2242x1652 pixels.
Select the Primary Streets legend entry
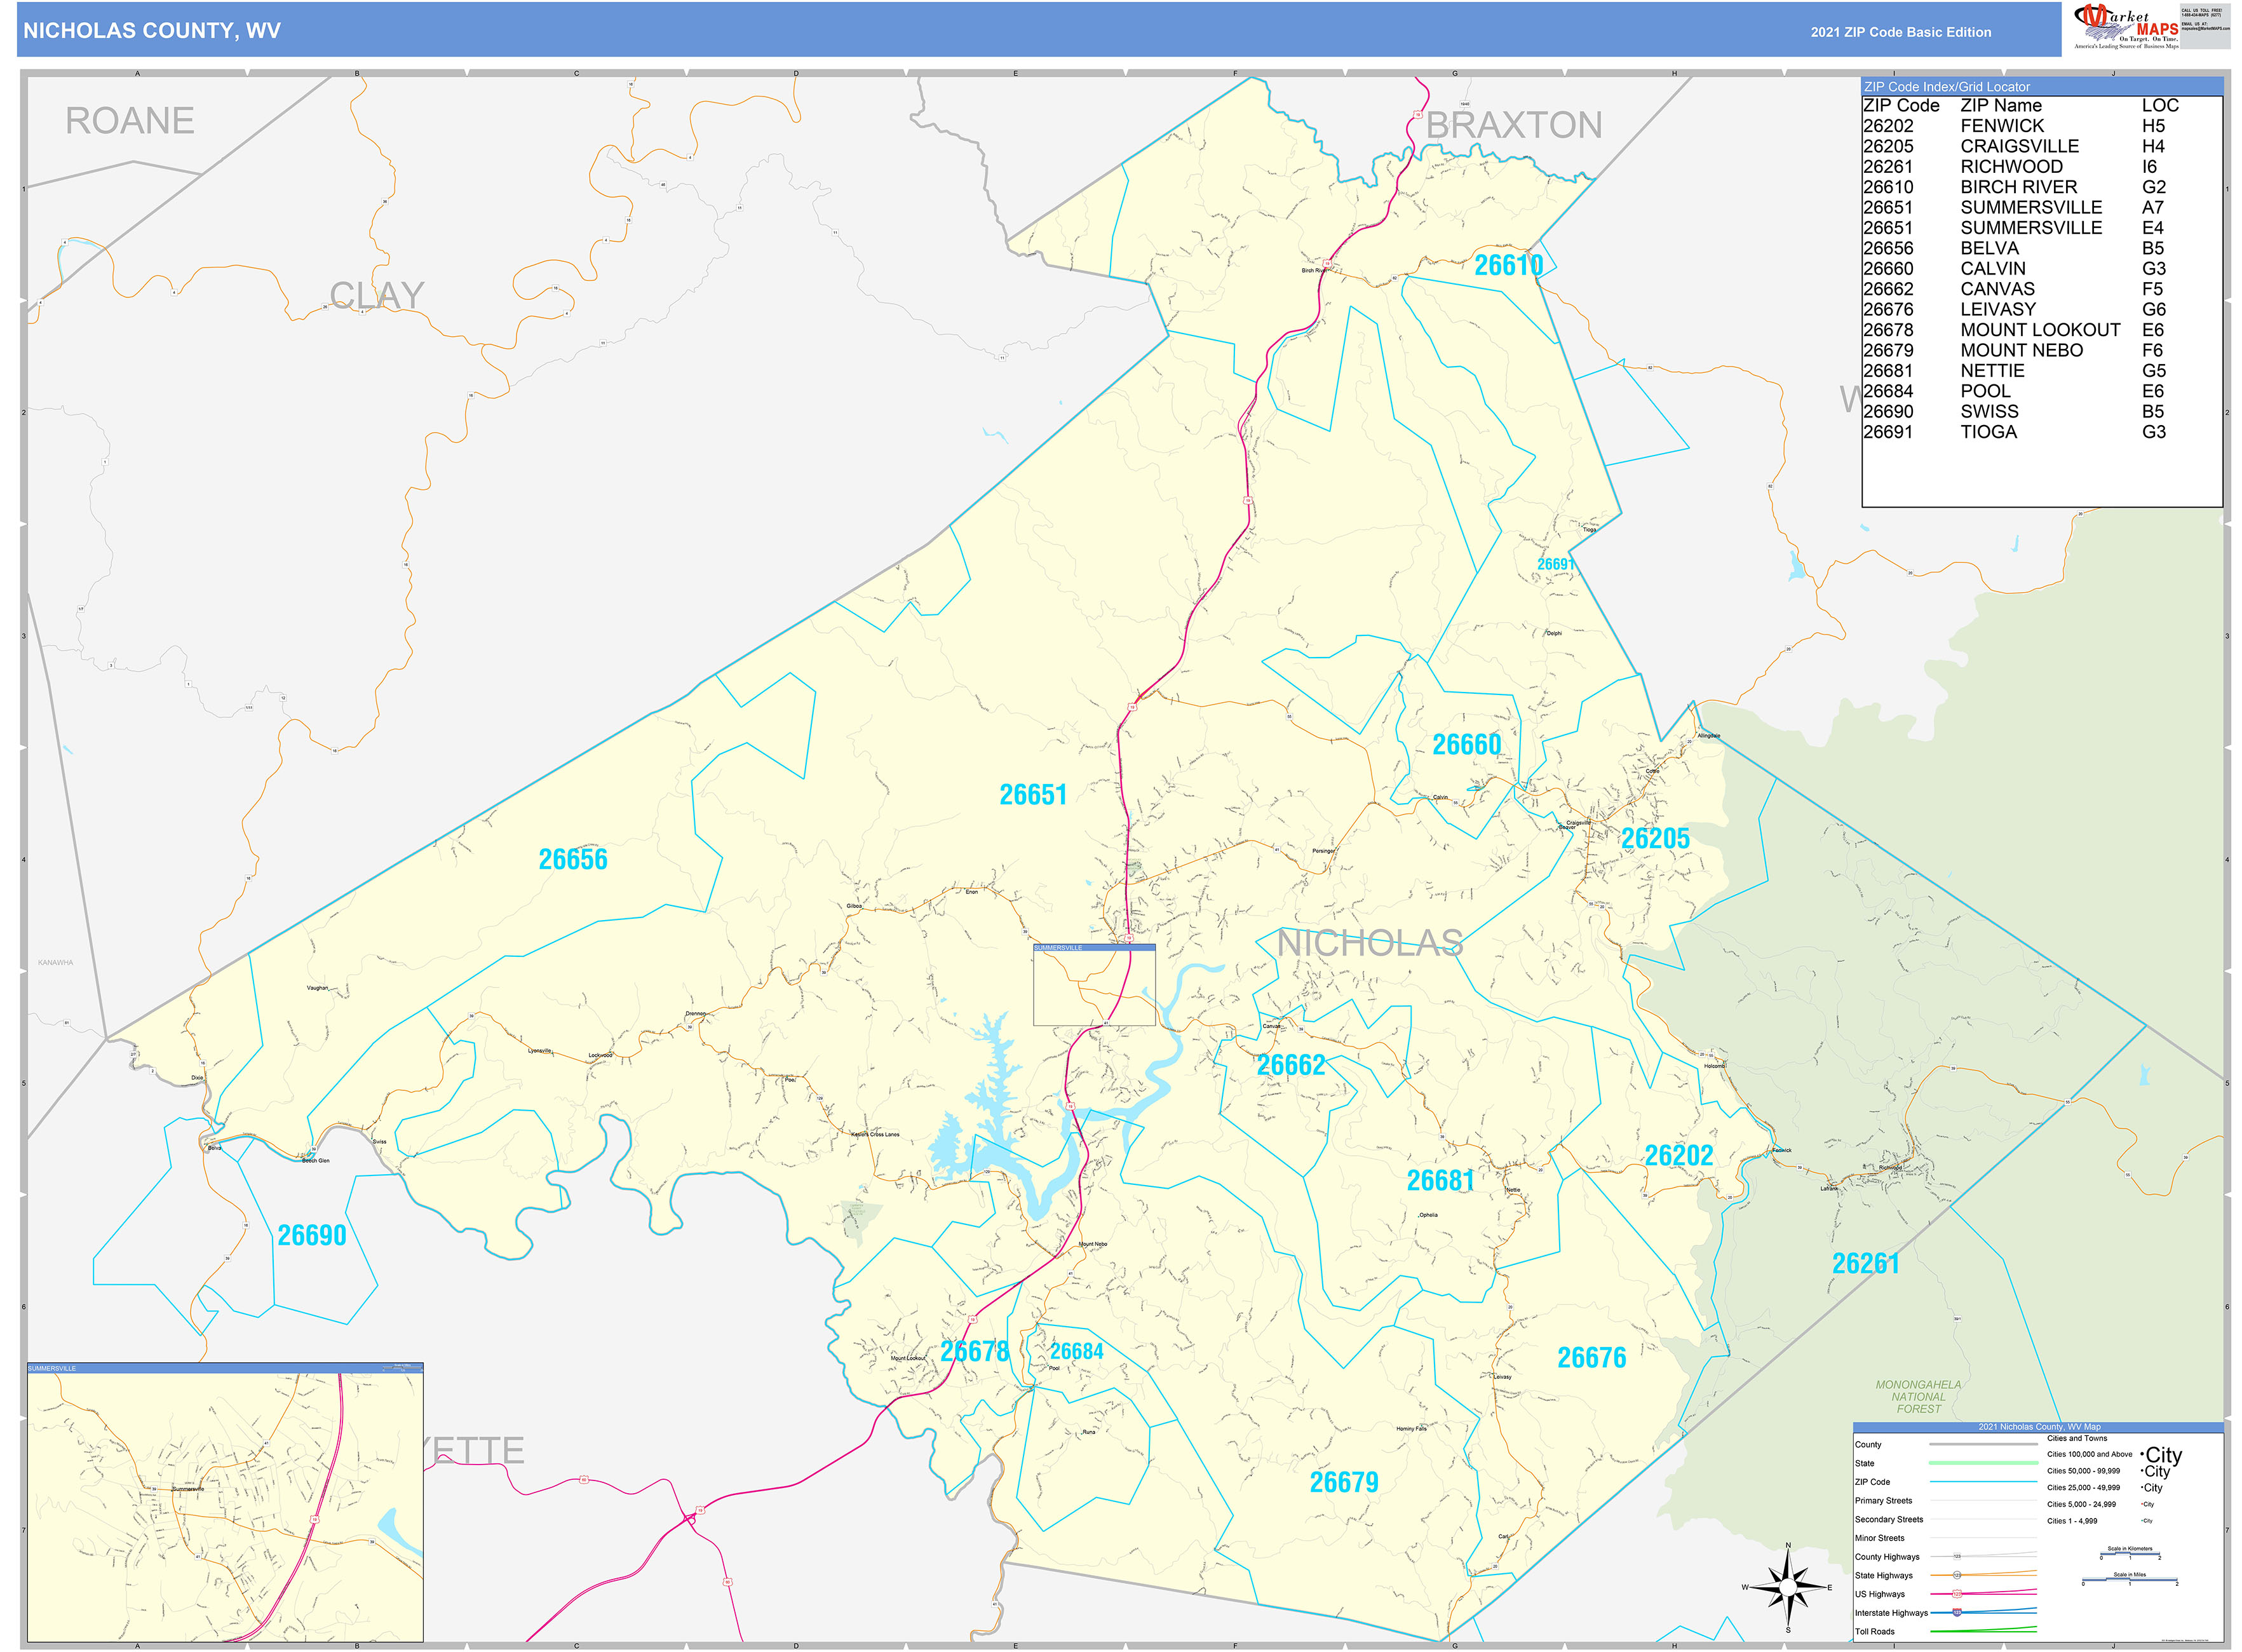(x=1945, y=1500)
